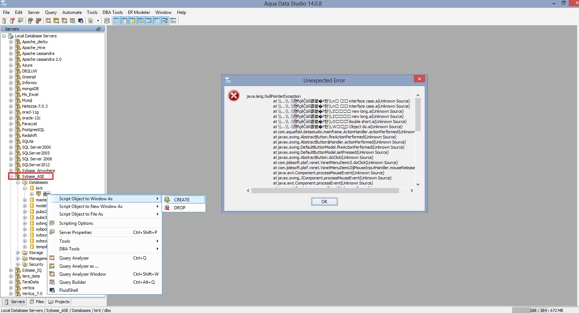Toggle the bar chart view toolbar button
The width and height of the screenshot is (579, 313).
point(173,21)
